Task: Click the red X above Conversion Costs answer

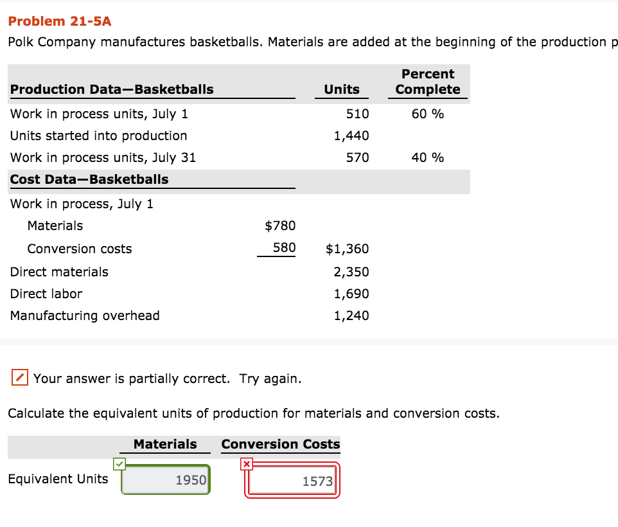Action: 245,464
